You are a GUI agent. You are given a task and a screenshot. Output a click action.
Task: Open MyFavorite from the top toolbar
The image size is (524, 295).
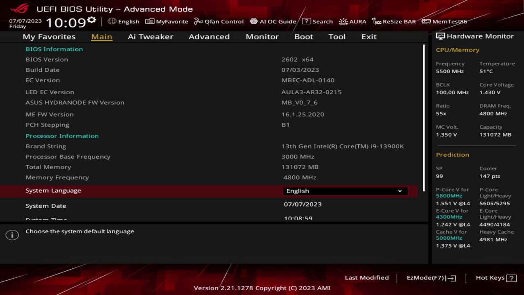point(167,21)
